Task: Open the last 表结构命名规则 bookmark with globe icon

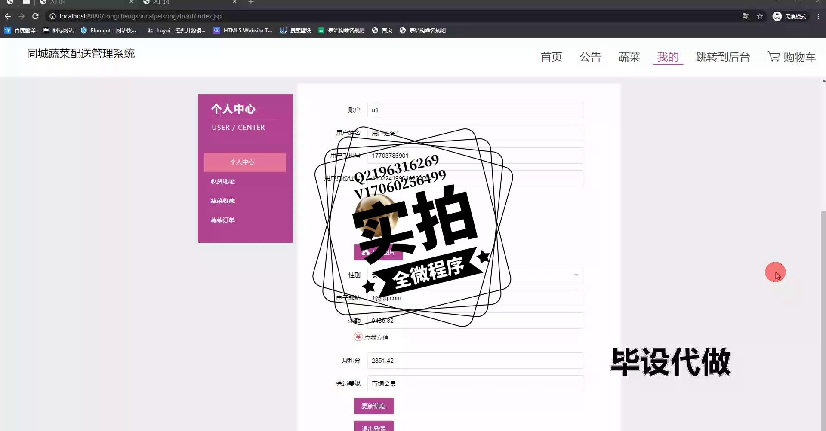Action: (422, 30)
